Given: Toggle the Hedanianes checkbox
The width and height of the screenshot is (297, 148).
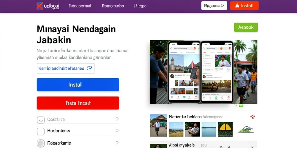Looking at the screenshot, I should tap(41, 132).
